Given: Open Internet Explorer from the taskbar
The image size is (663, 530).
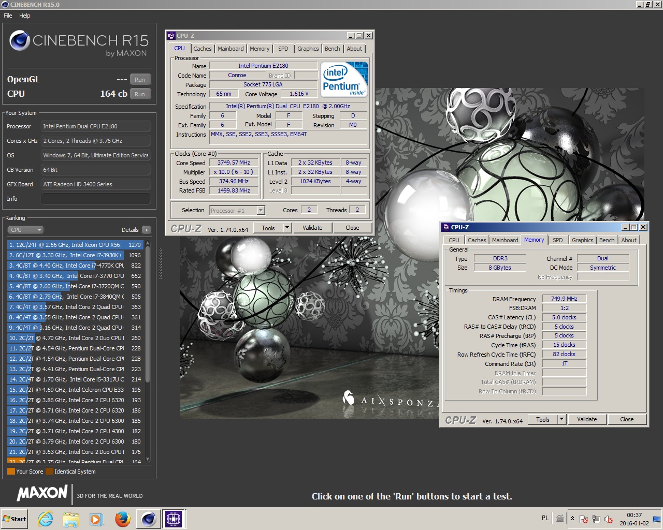Looking at the screenshot, I should pyautogui.click(x=46, y=519).
